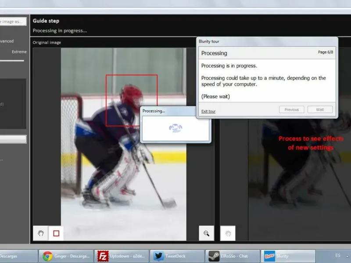Switch to TweetDeck in taskbar
The height and width of the screenshot is (263, 351).
click(x=177, y=256)
